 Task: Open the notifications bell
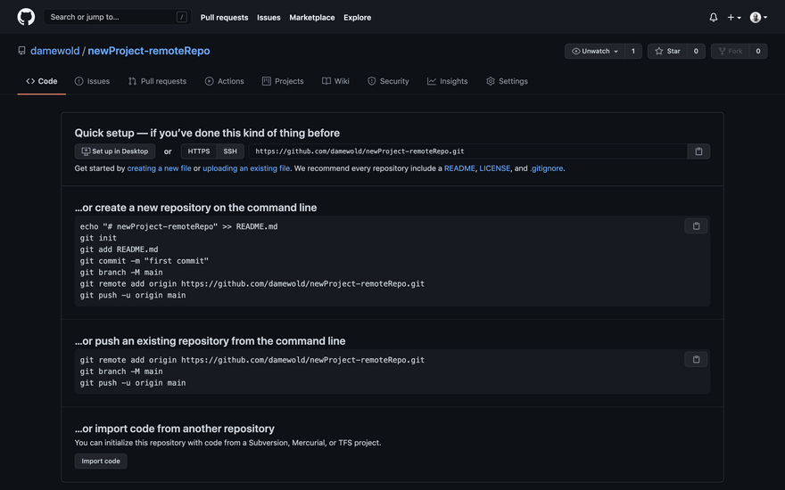pyautogui.click(x=713, y=17)
